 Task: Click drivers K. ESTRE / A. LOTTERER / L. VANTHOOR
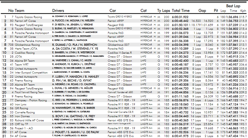tap(69, 40)
